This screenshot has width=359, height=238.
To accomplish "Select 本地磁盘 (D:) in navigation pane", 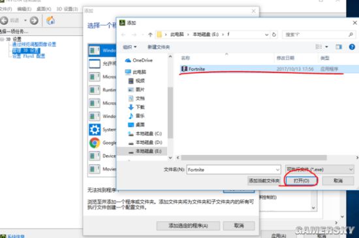I will click(x=145, y=143).
